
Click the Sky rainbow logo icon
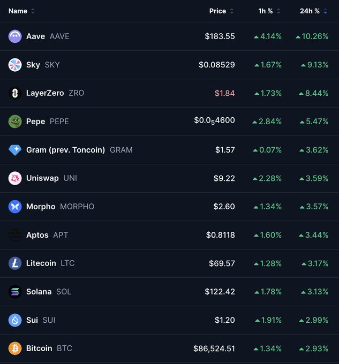15,65
